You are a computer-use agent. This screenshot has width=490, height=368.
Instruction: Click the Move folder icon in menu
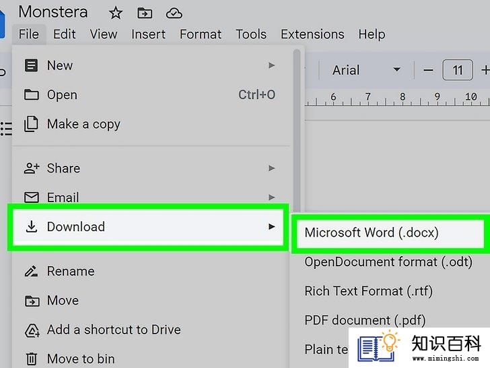32,301
